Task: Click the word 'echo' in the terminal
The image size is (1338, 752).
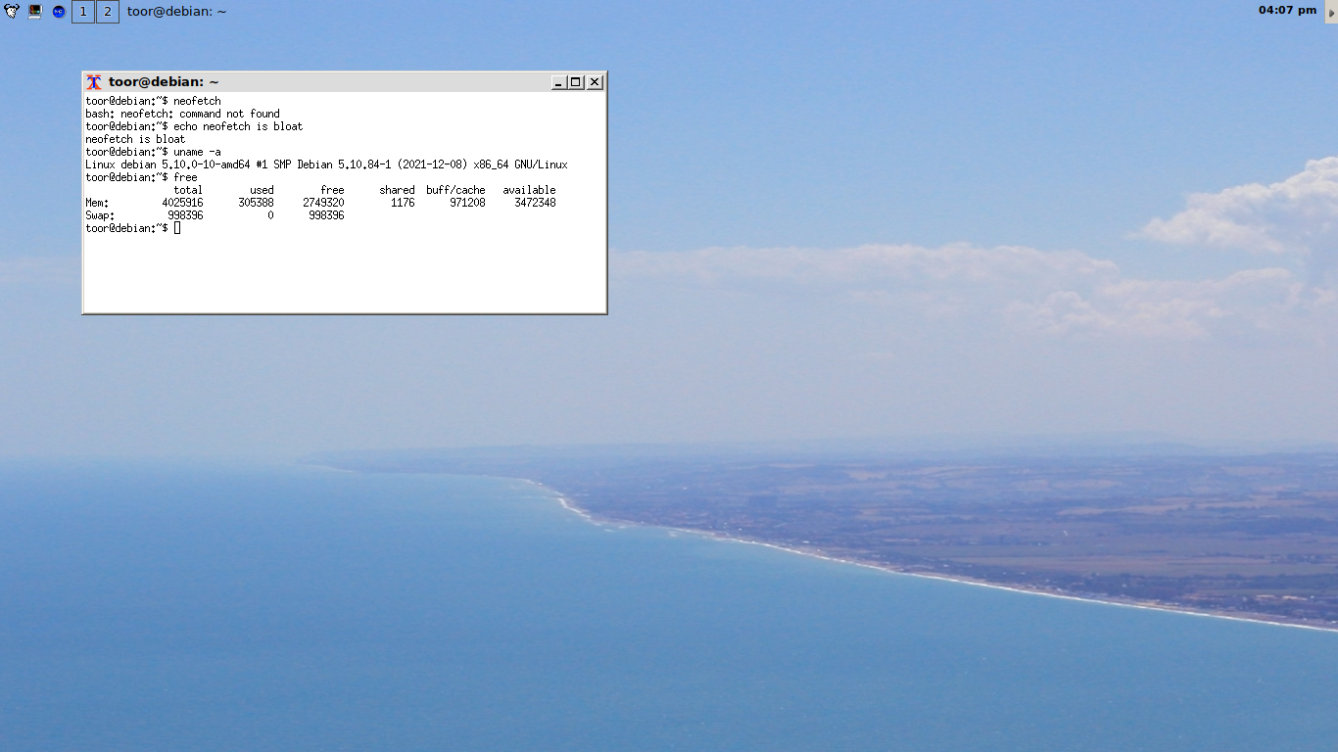Action: coord(185,126)
